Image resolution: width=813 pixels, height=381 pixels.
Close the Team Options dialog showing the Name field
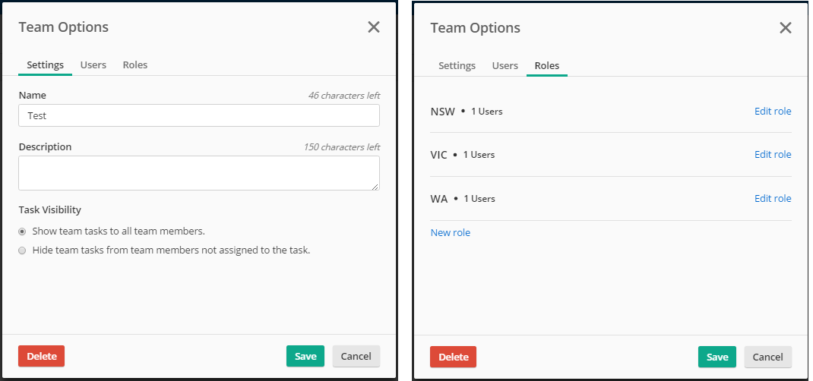[x=374, y=27]
